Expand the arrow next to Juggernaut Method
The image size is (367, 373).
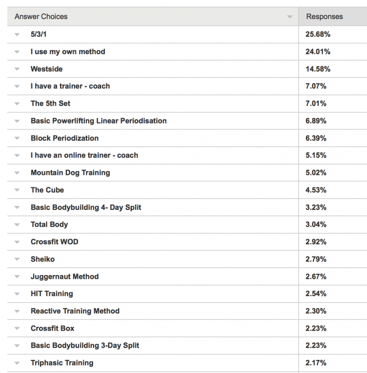[x=17, y=276]
